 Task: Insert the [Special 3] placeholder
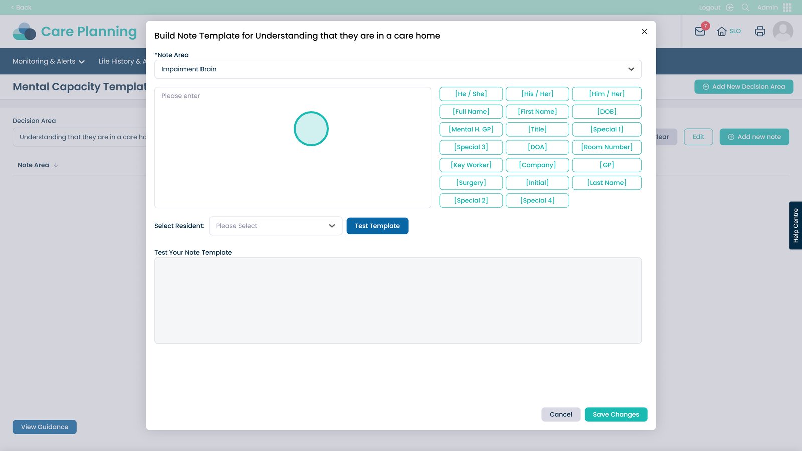click(x=471, y=147)
